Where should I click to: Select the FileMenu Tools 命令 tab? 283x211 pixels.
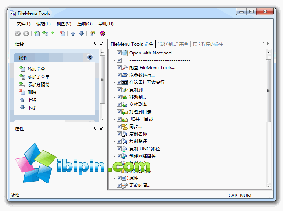click(132, 44)
